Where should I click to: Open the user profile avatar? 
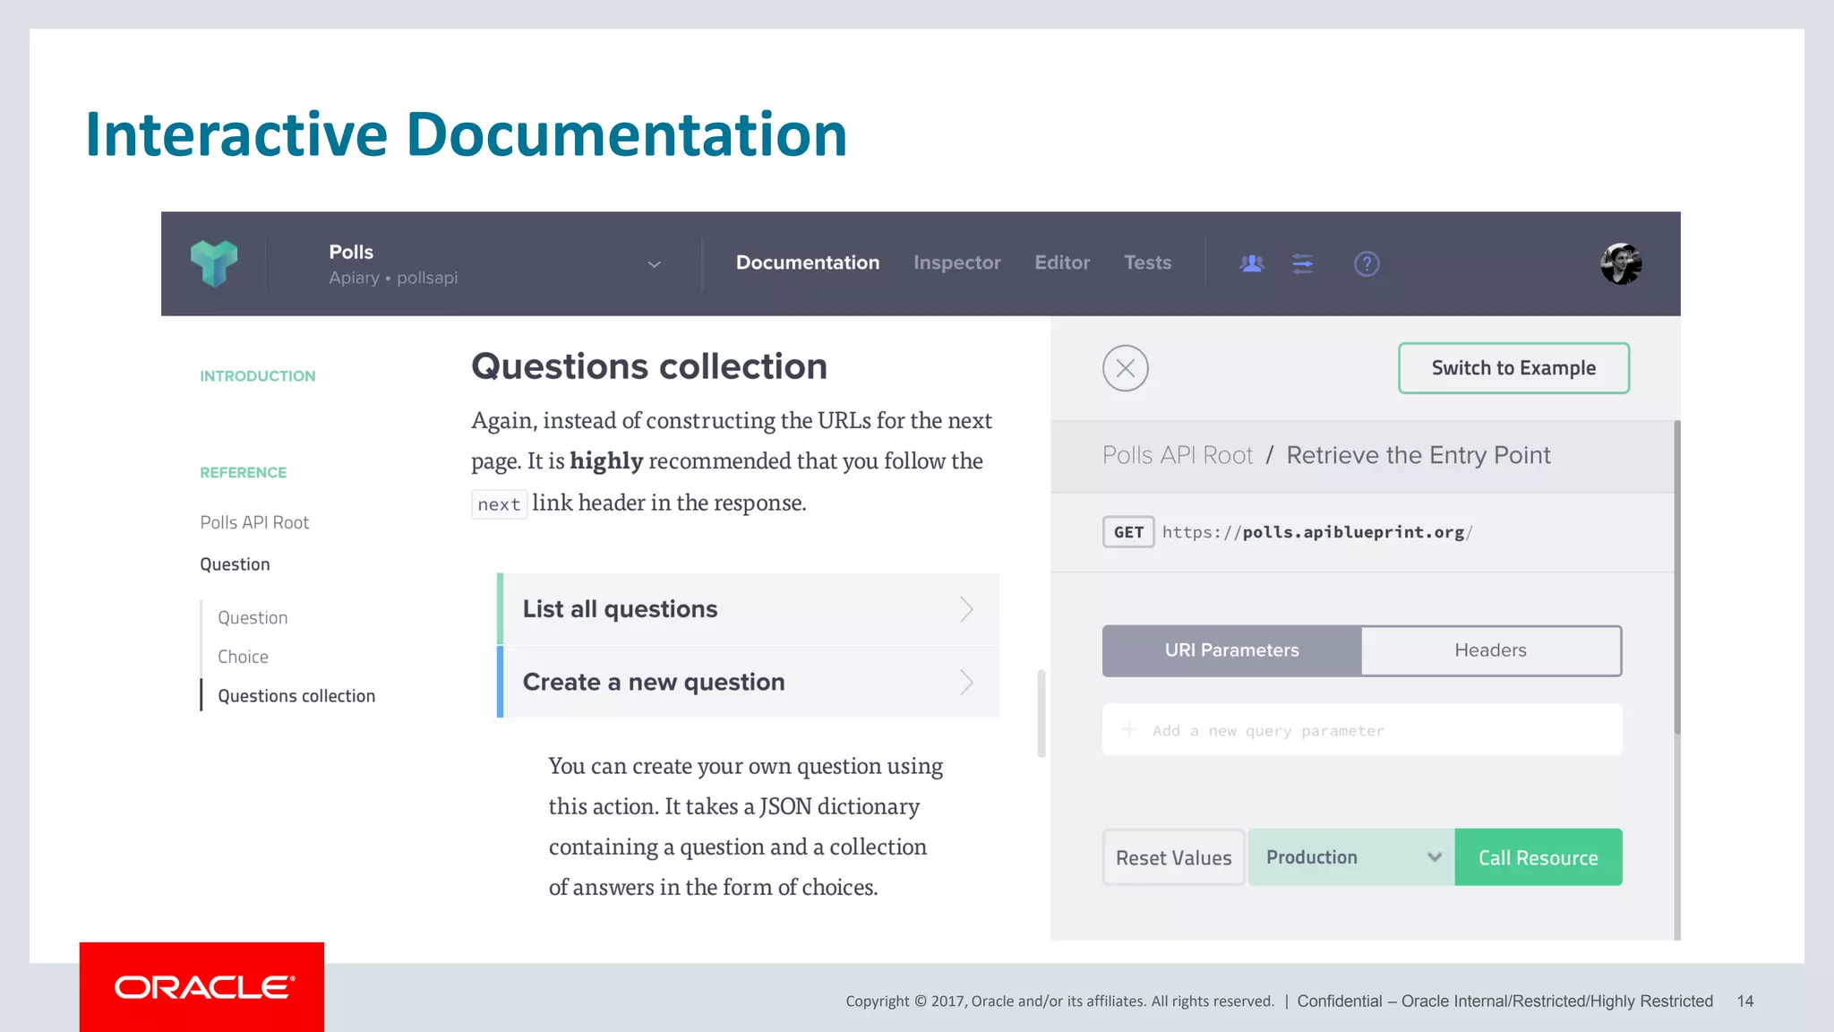(1621, 263)
